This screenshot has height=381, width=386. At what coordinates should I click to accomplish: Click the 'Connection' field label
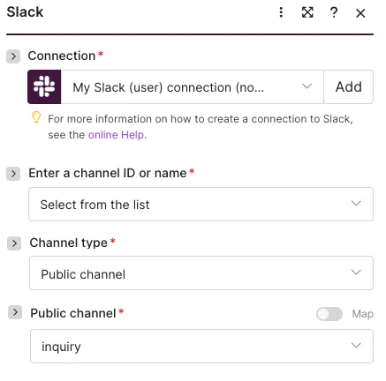(62, 56)
